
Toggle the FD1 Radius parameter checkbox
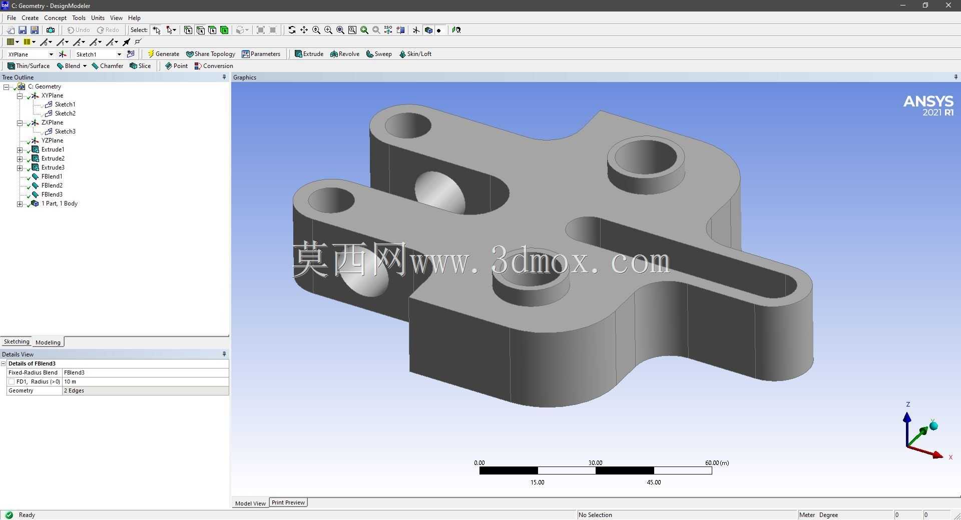point(12,381)
